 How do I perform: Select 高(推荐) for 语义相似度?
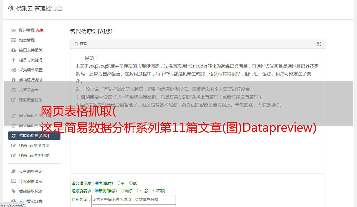tap(97, 183)
